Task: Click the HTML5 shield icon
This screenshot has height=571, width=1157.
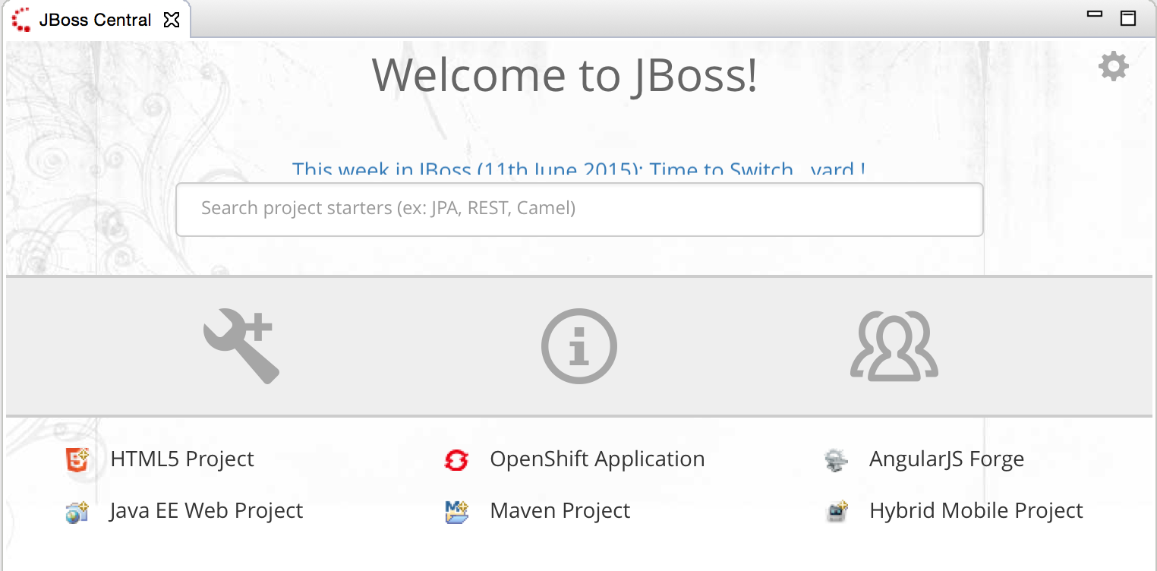Action: (77, 459)
